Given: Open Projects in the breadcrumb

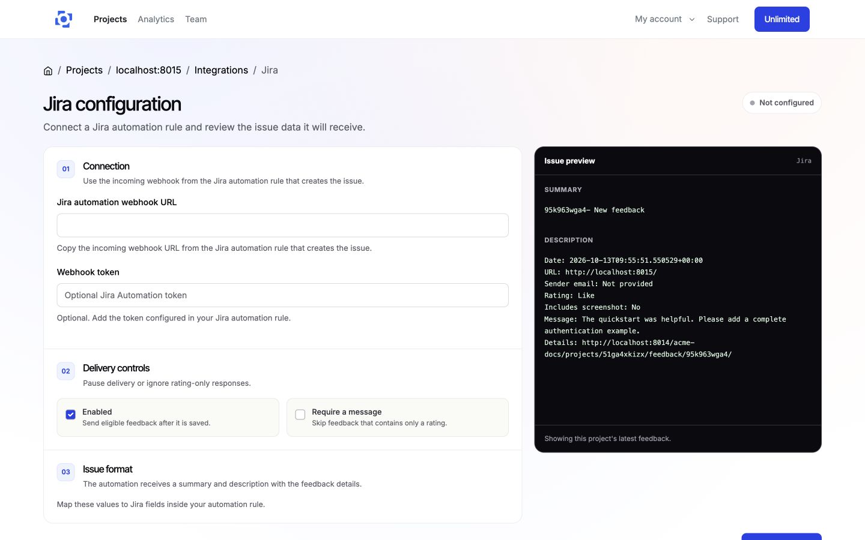Looking at the screenshot, I should pyautogui.click(x=84, y=70).
